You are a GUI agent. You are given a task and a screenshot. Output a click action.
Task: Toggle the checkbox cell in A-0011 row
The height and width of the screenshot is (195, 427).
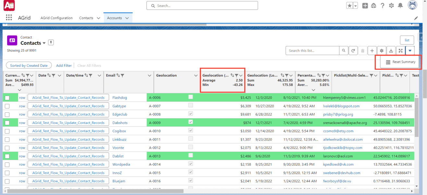pyautogui.click(x=190, y=139)
